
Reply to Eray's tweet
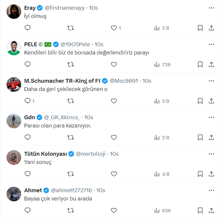(27, 28)
